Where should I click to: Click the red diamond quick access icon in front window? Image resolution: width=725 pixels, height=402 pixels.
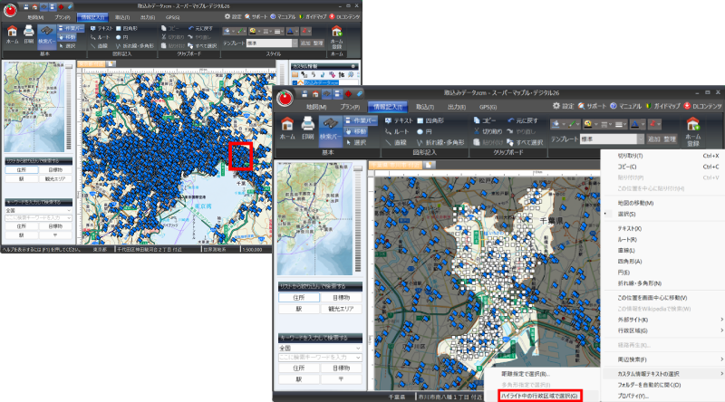coord(348,94)
